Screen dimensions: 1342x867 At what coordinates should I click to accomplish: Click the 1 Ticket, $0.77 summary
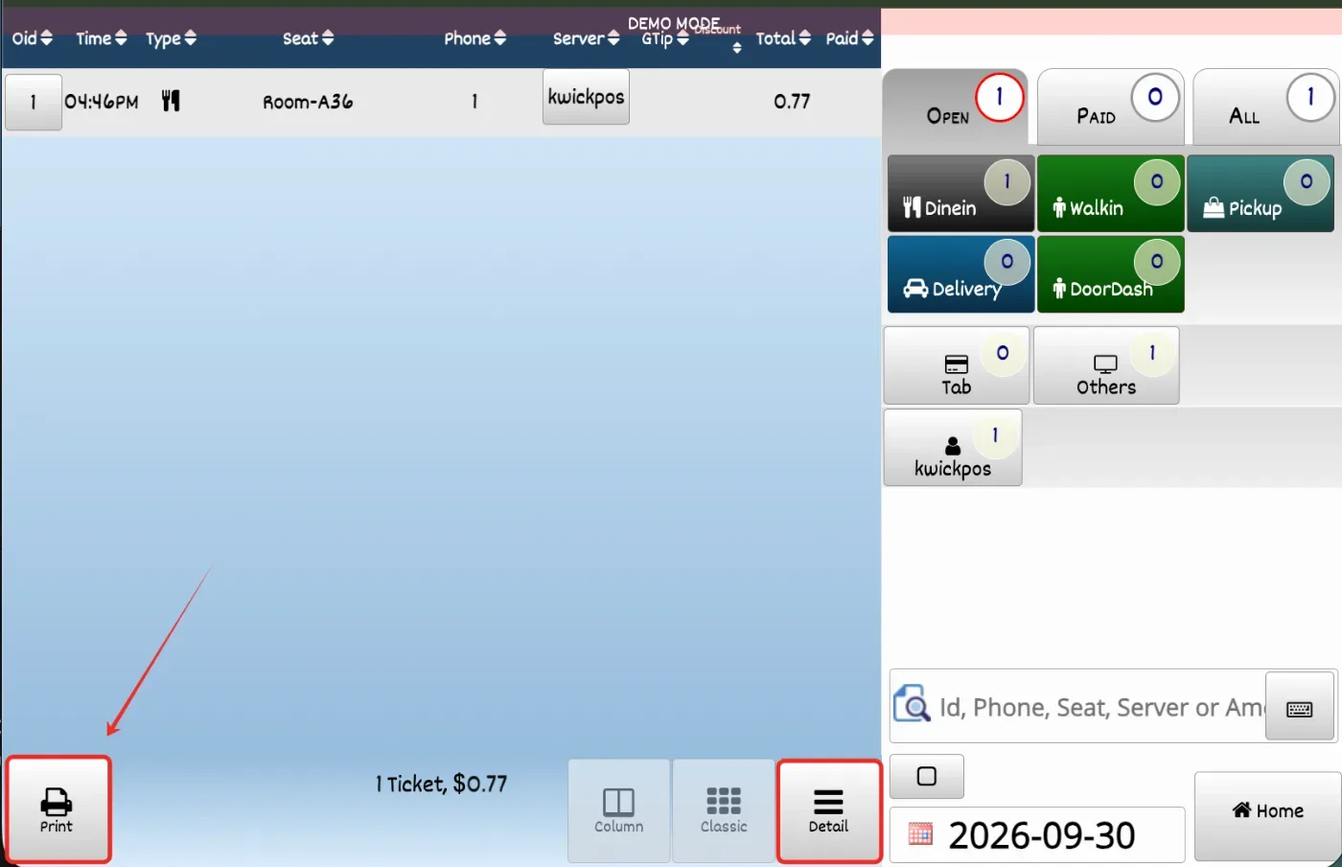click(x=441, y=784)
